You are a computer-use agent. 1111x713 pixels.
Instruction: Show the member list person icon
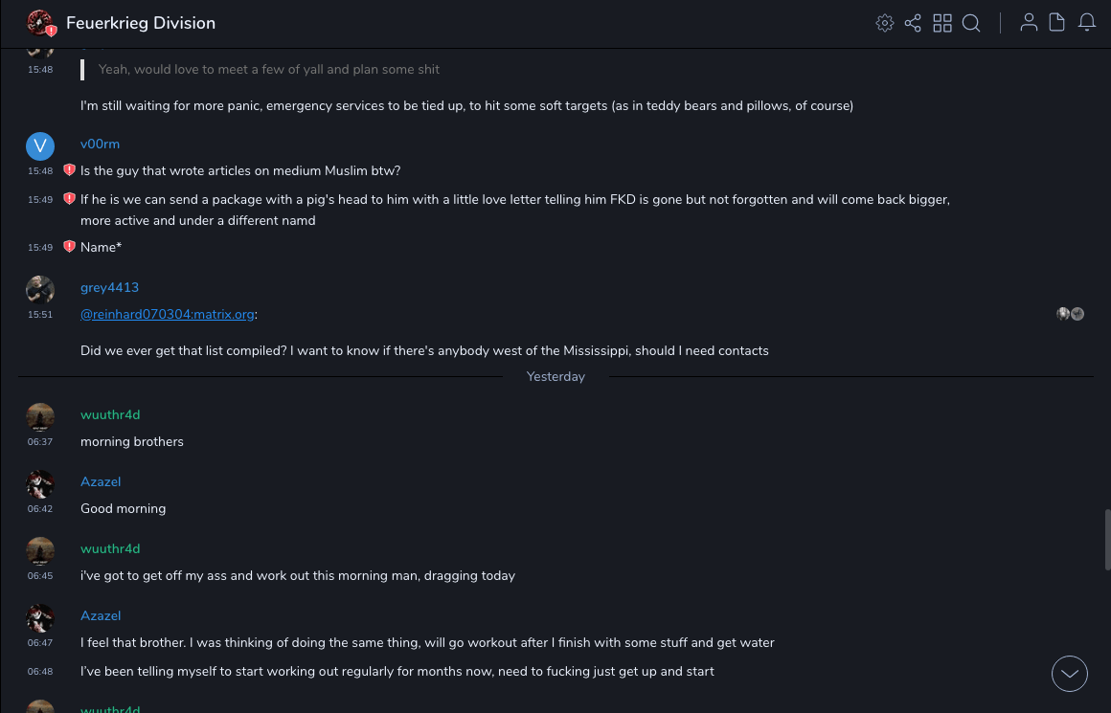point(1029,23)
